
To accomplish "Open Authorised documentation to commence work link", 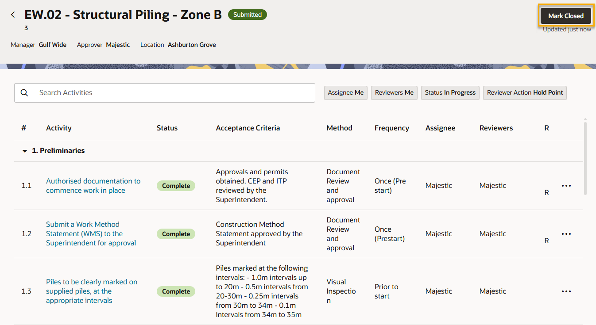I will tap(93, 186).
